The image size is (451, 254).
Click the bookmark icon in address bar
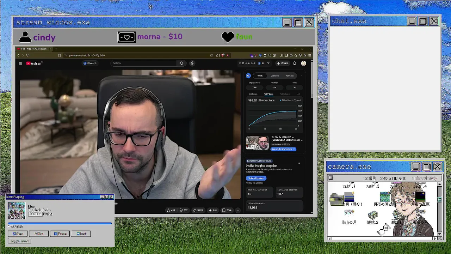(60, 55)
